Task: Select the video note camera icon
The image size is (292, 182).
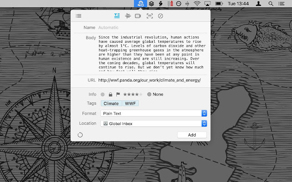Action: [138, 16]
